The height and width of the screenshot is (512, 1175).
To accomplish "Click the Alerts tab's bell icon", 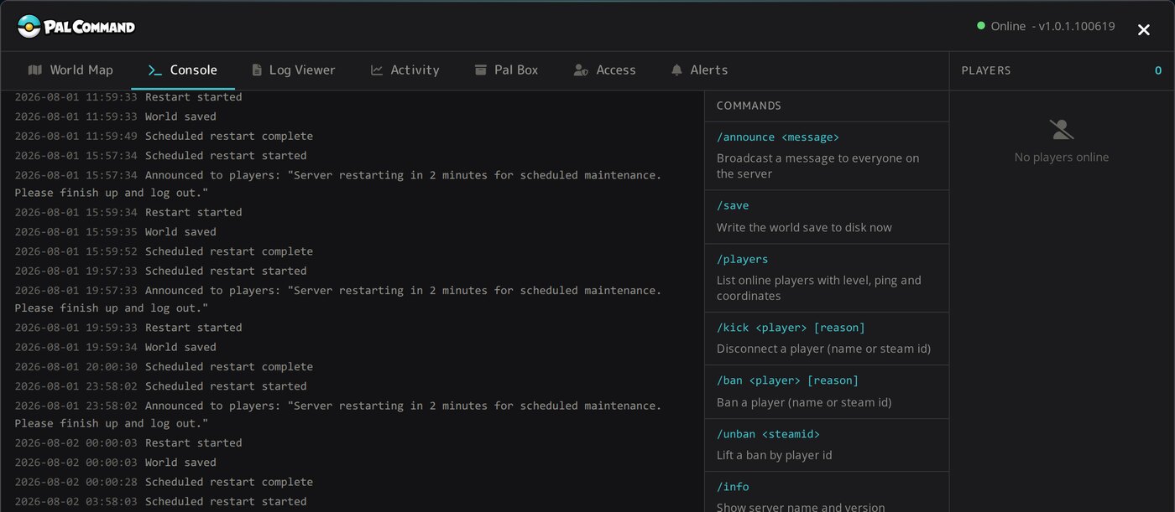I will coord(676,70).
